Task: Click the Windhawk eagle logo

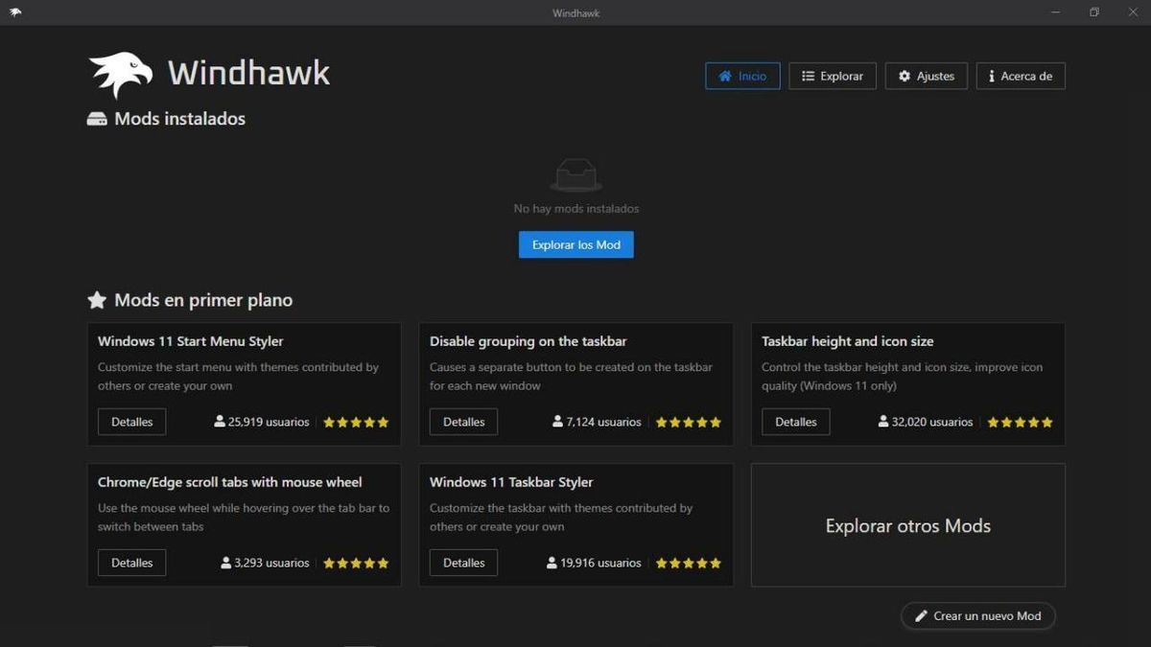Action: [x=120, y=72]
